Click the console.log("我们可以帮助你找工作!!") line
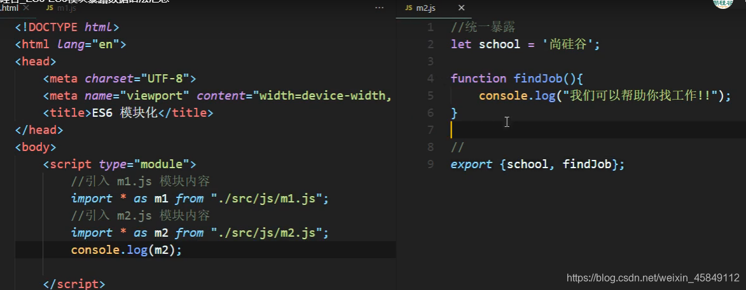 pyautogui.click(x=604, y=96)
